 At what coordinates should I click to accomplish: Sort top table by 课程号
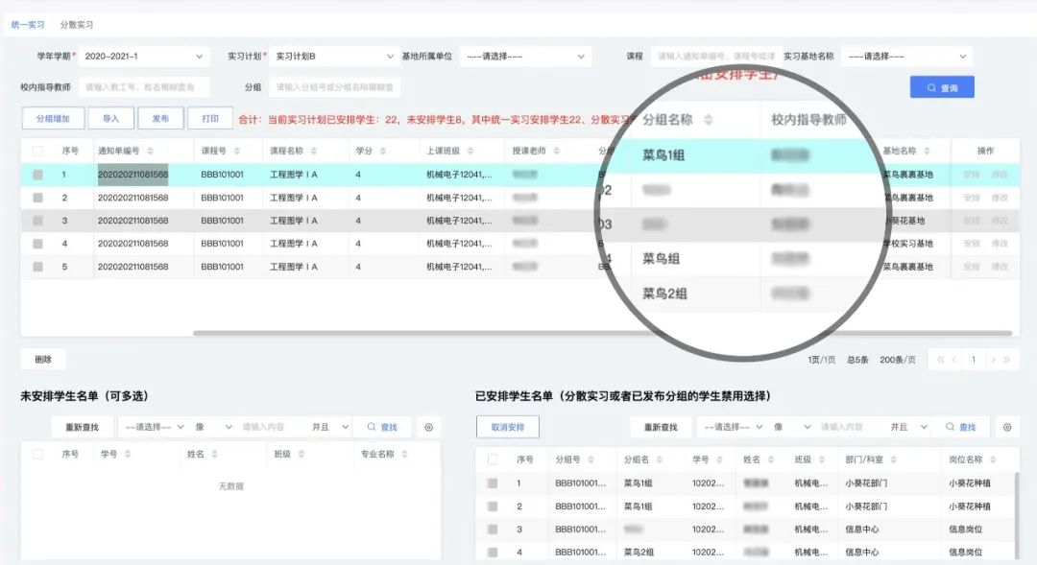(x=237, y=152)
